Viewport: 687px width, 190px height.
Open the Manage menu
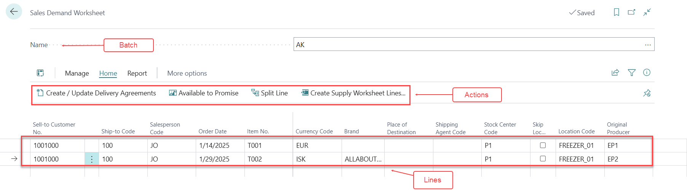77,73
